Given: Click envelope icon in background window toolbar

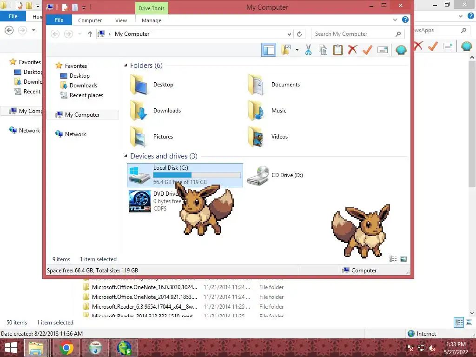Looking at the screenshot, I should click(x=448, y=46).
